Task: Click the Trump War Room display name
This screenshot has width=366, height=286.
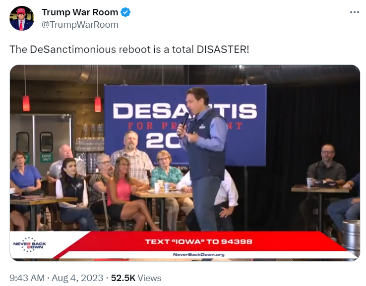Action: point(80,12)
